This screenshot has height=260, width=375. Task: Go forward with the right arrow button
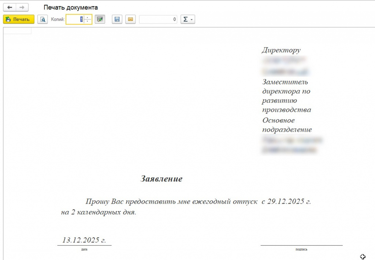[x=22, y=7]
